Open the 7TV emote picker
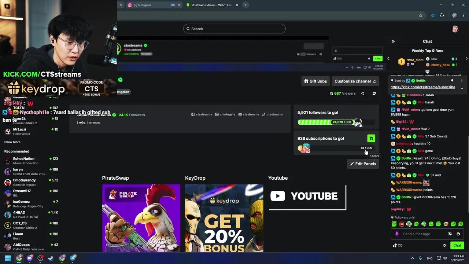Viewport: 469px width, 264px height. [x=450, y=234]
